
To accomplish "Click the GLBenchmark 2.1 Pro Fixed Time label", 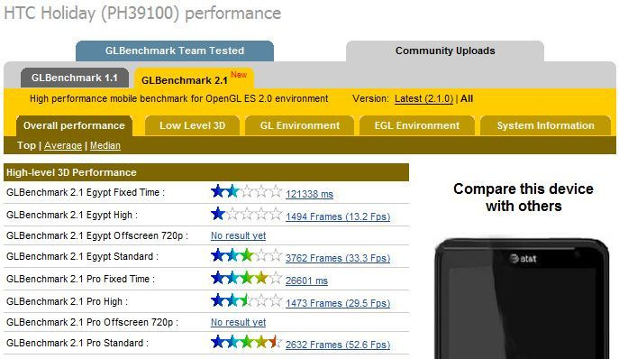I will click(x=80, y=279).
